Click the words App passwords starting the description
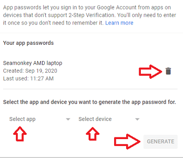The width and height of the screenshot is (183, 158). (x=22, y=7)
